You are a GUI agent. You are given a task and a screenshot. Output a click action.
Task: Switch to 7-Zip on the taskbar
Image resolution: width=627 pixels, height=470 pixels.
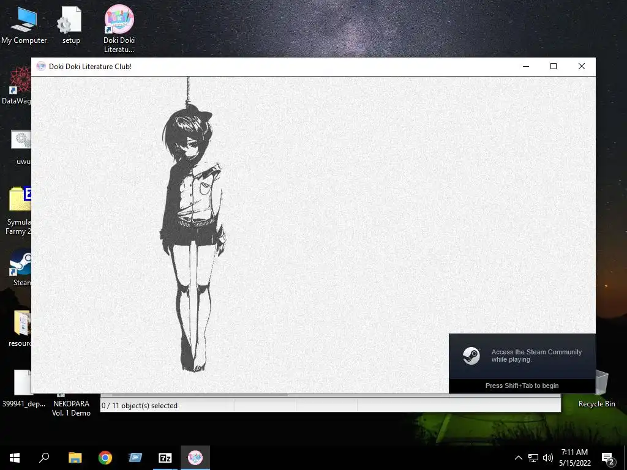165,458
